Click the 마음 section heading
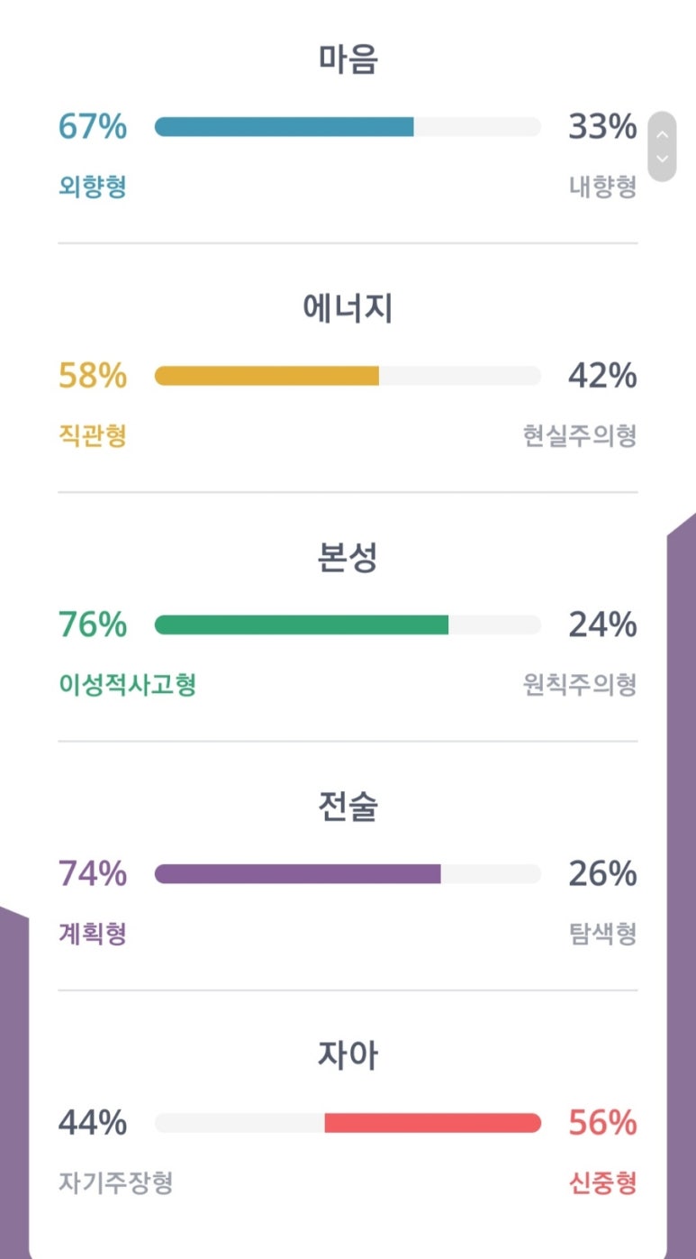This screenshot has height=1259, width=696. coord(348,59)
